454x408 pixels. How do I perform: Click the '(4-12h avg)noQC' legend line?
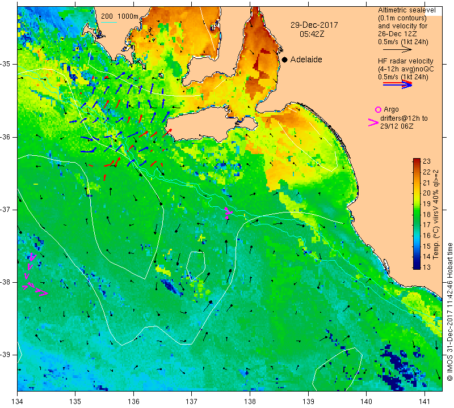(406, 69)
